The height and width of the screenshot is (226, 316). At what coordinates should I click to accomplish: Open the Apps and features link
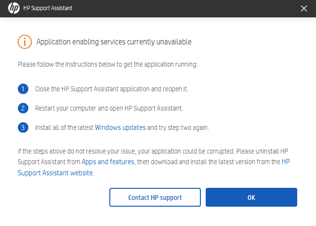[x=108, y=162]
